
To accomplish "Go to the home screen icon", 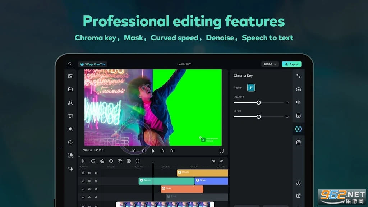I will pos(70,64).
